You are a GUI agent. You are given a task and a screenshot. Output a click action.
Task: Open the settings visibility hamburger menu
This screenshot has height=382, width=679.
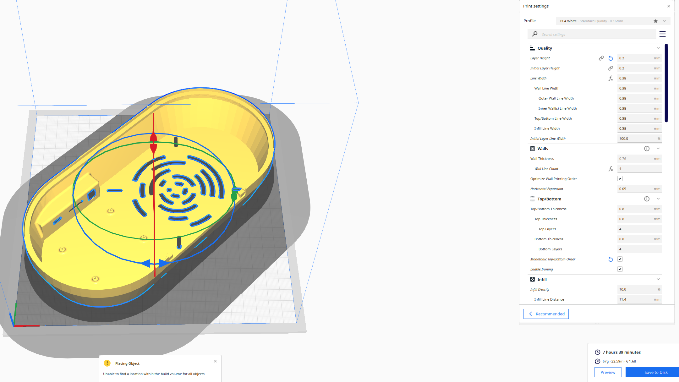tap(663, 34)
